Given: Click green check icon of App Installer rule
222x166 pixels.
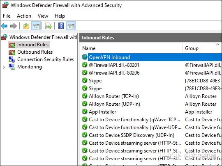Looking at the screenshot, I should 85,111.
